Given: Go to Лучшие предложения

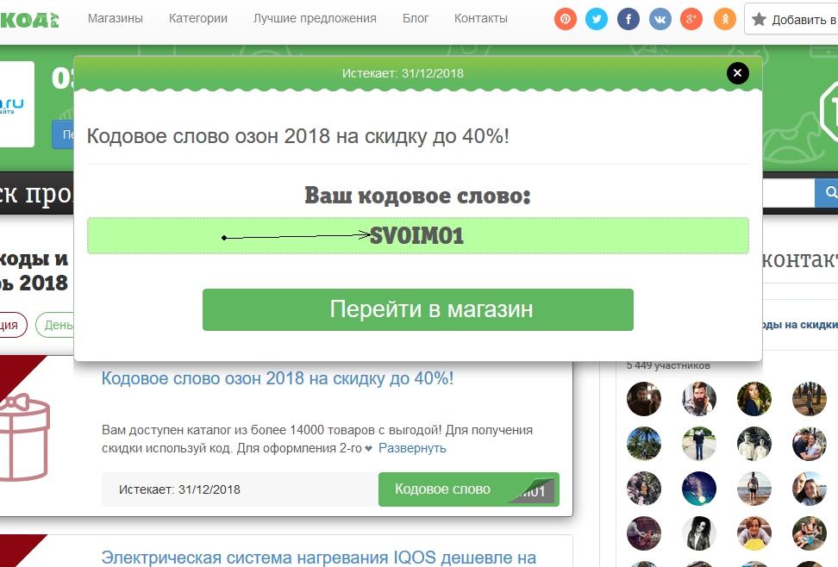Looking at the screenshot, I should 315,18.
